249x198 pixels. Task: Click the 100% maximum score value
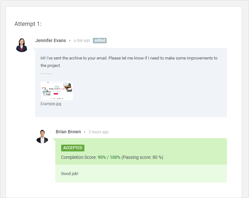pos(115,157)
